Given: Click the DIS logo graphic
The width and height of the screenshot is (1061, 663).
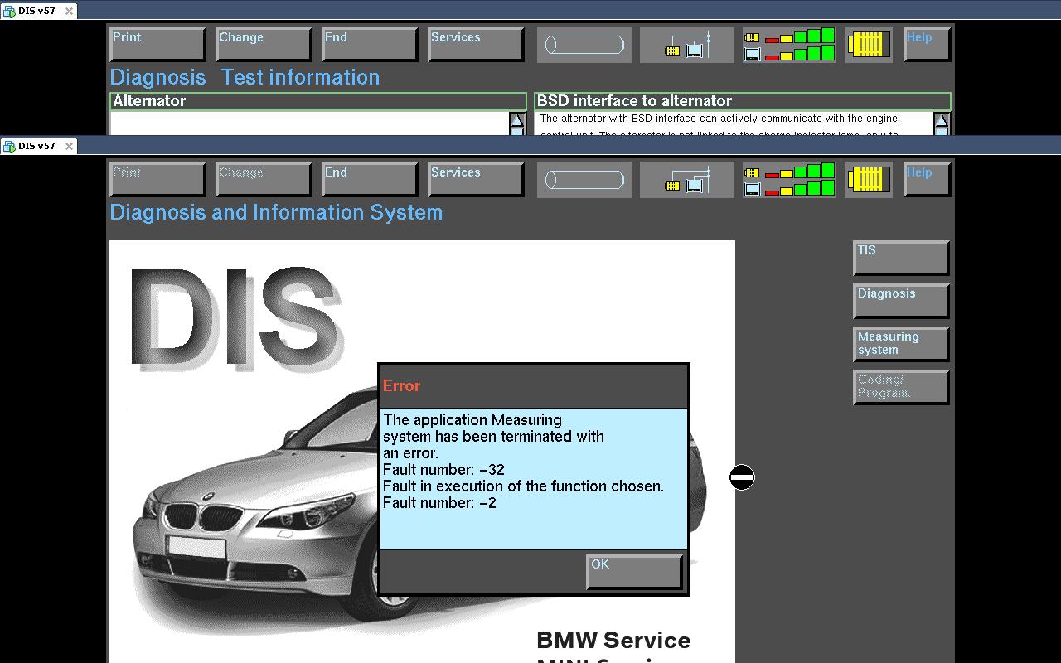Looking at the screenshot, I should [236, 319].
